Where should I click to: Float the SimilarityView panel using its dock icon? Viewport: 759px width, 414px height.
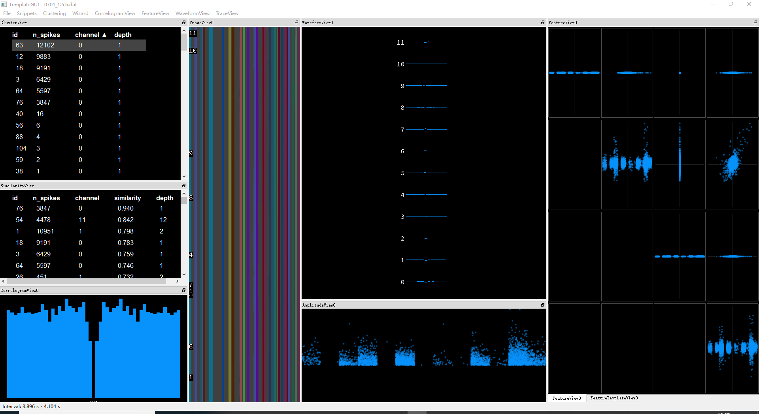[183, 185]
